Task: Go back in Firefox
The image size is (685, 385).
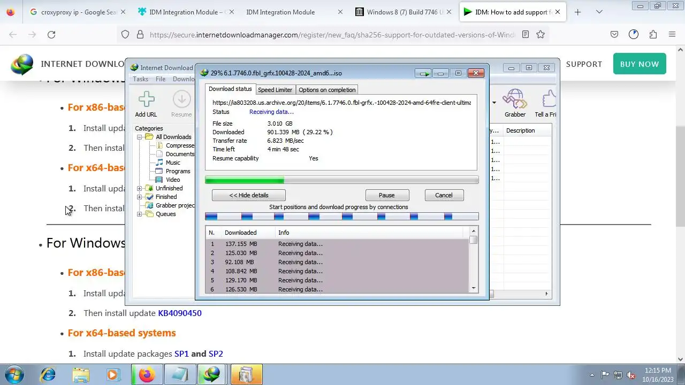Action: (x=13, y=34)
